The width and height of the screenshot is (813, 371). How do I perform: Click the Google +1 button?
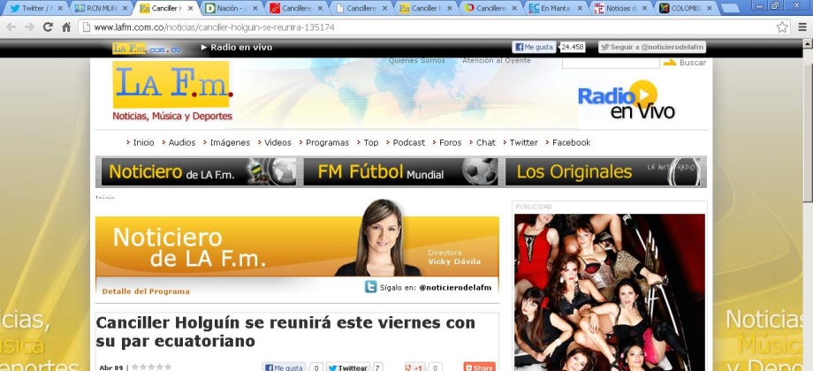tap(415, 367)
